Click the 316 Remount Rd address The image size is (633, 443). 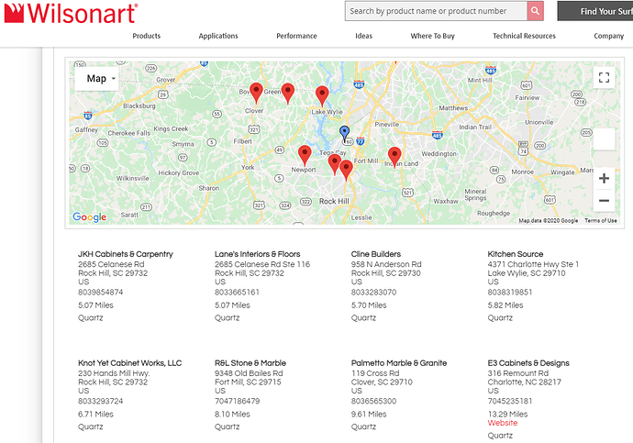(518, 373)
